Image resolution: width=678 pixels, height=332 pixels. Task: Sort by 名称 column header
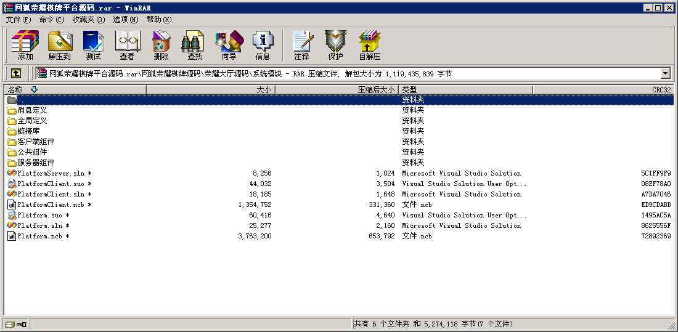coord(75,89)
